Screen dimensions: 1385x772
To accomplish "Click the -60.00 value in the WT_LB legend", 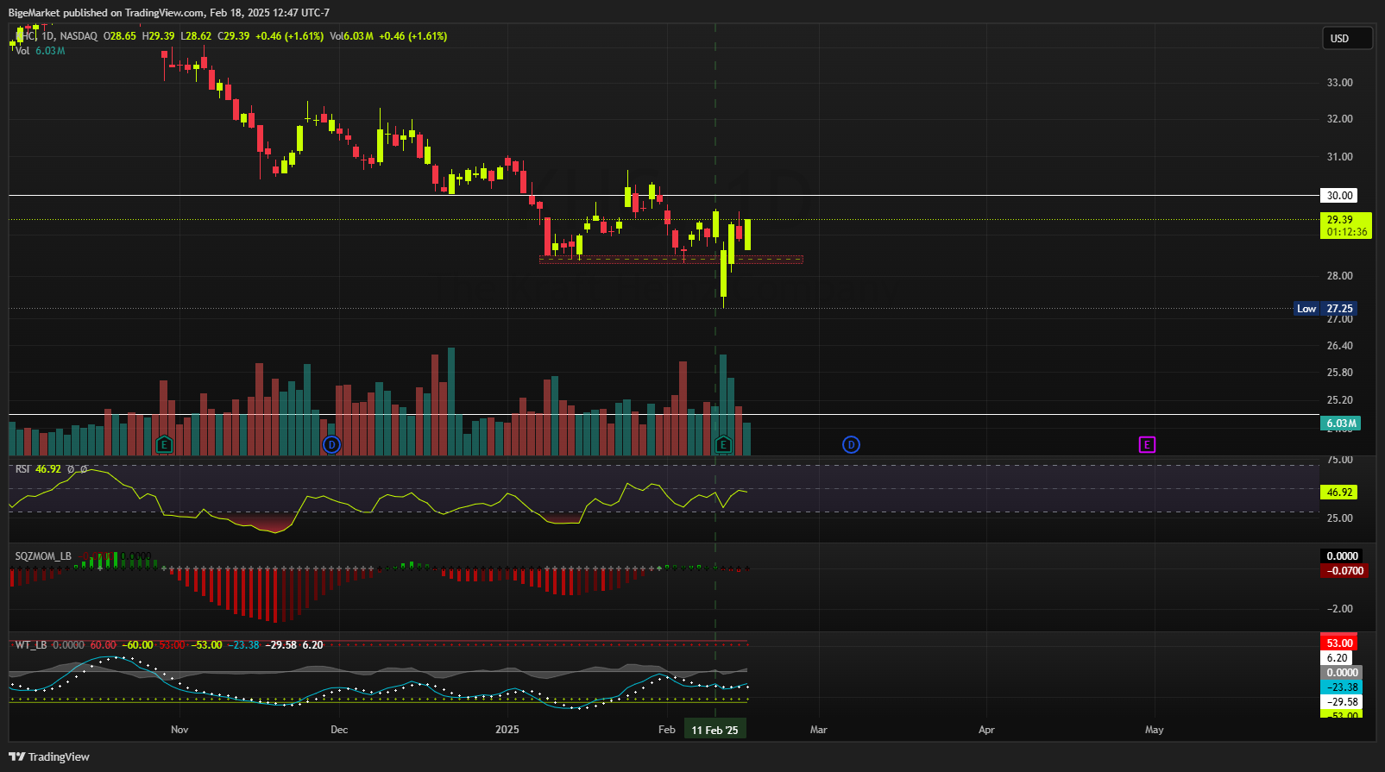I will pyautogui.click(x=137, y=645).
